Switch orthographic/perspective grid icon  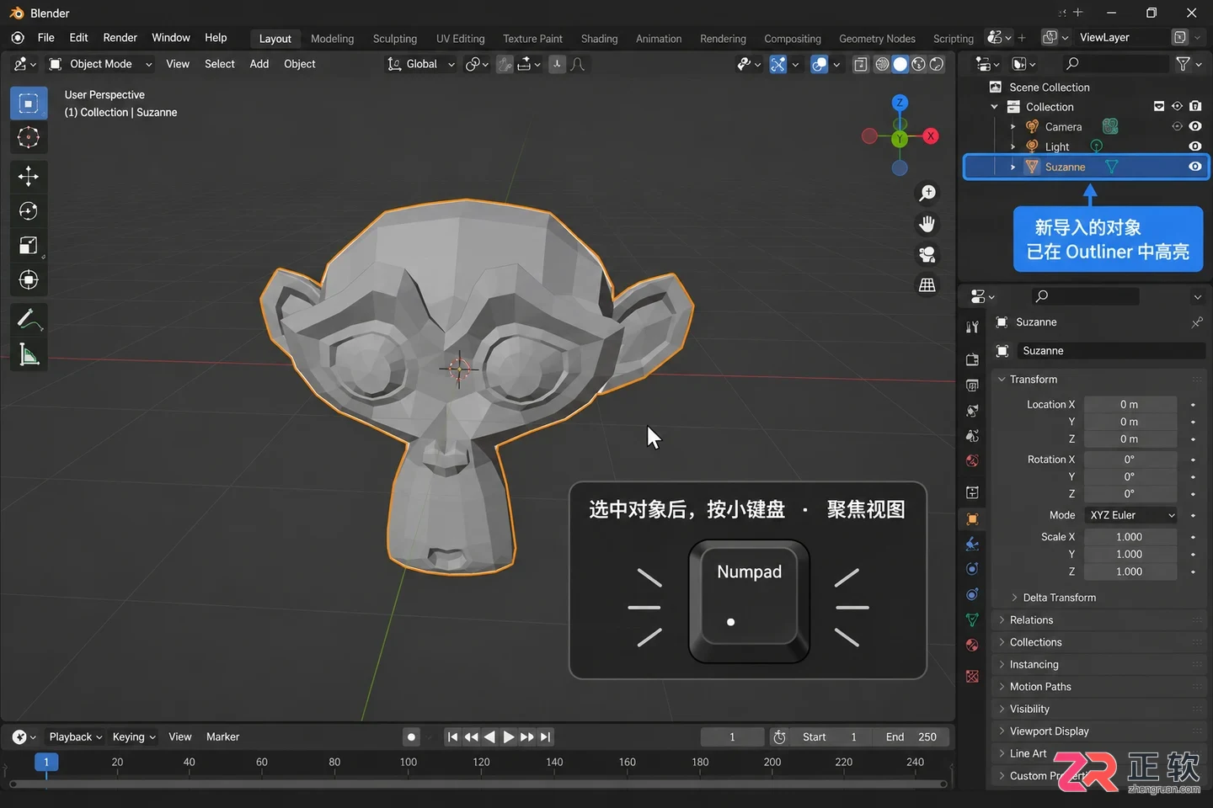point(927,285)
